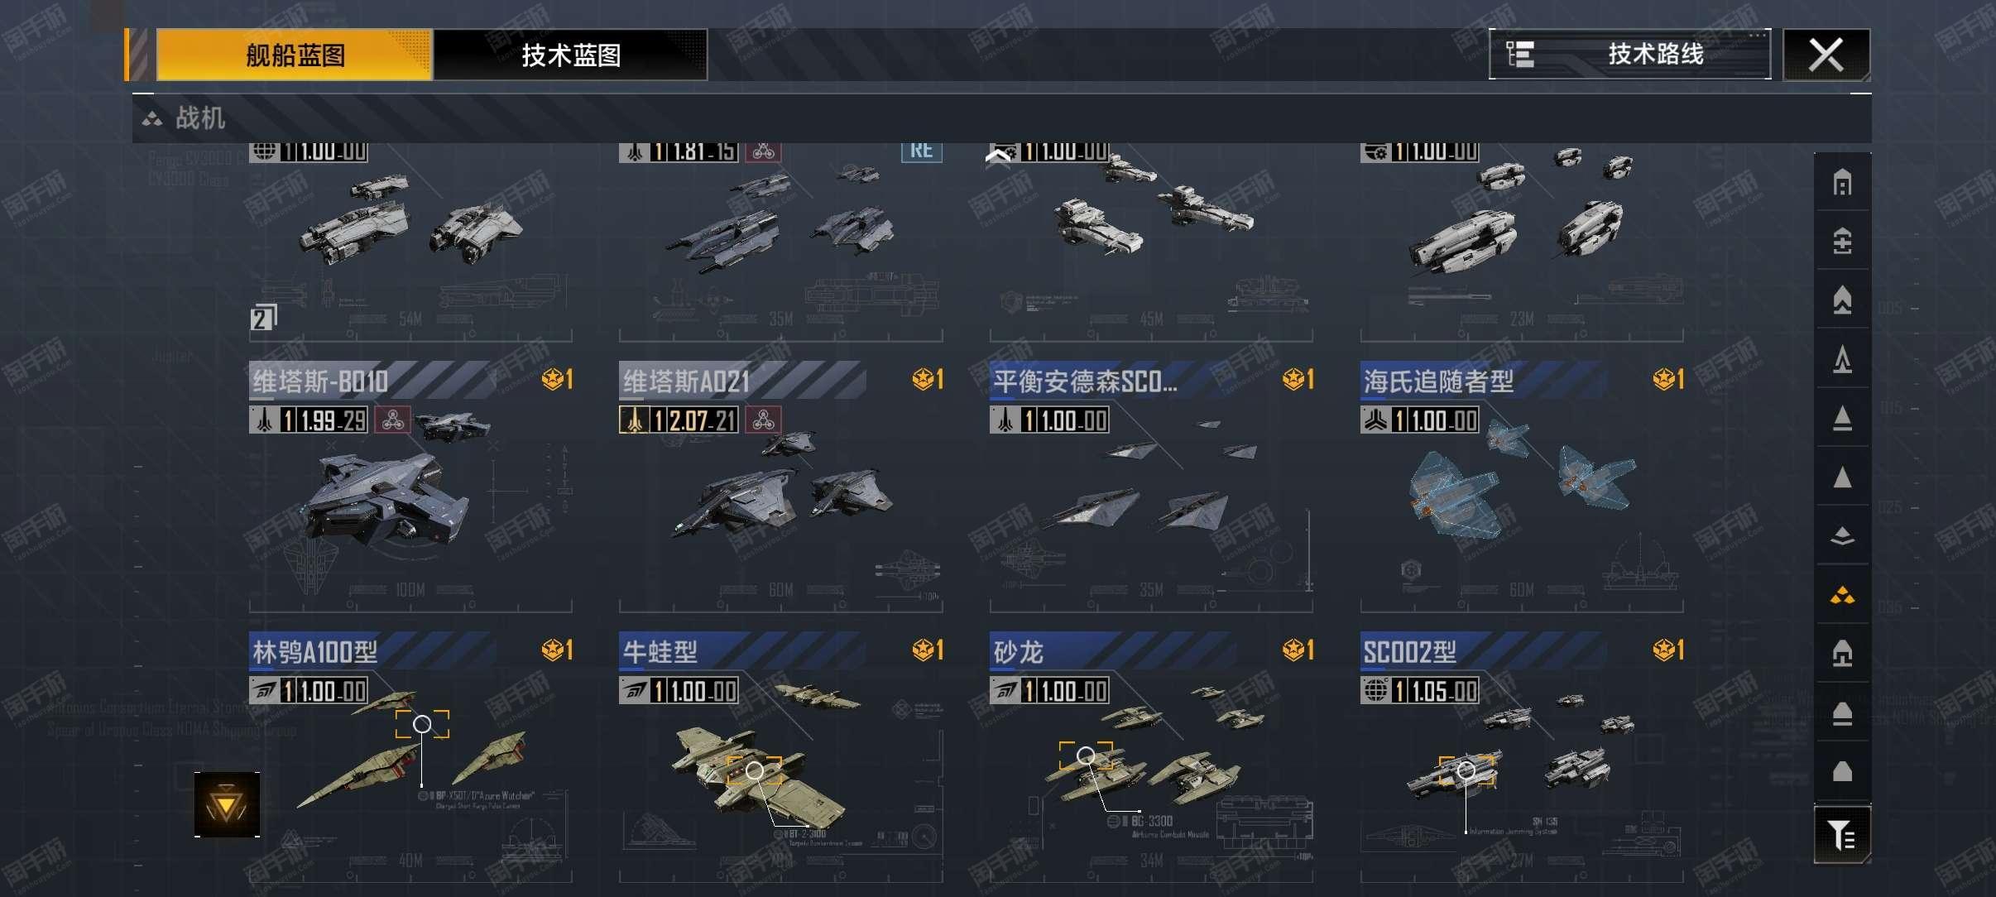Open the filter icon below the sidebar

click(1842, 835)
